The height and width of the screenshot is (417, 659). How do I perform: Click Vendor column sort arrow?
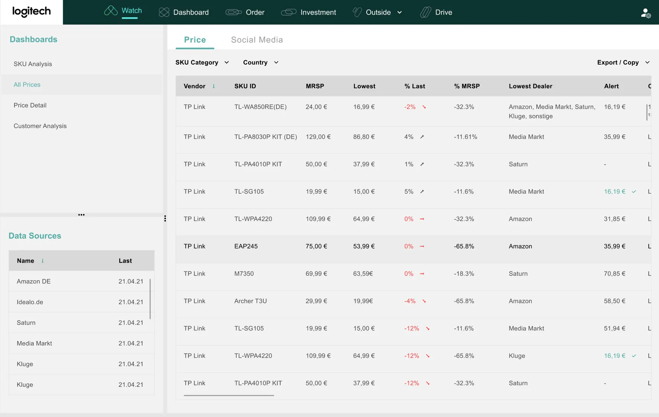click(214, 86)
